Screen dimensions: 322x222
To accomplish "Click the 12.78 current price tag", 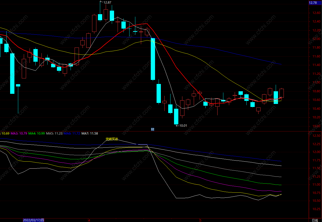I will pyautogui.click(x=313, y=3).
